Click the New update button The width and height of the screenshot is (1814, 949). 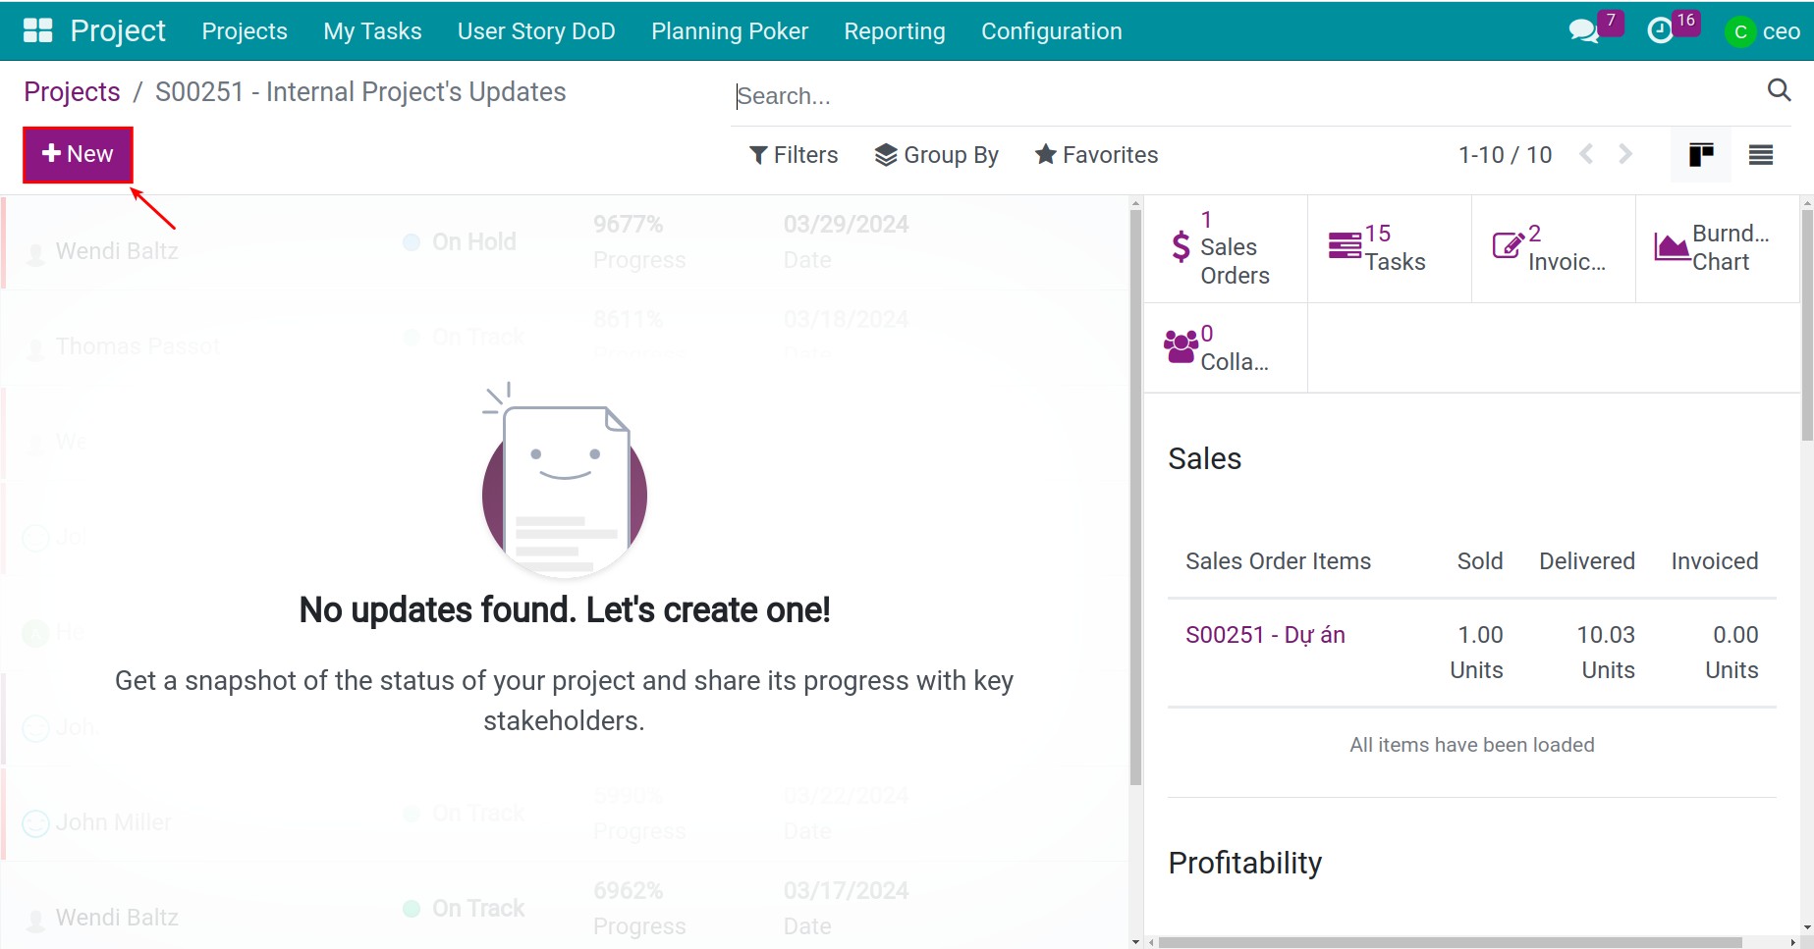tap(78, 155)
